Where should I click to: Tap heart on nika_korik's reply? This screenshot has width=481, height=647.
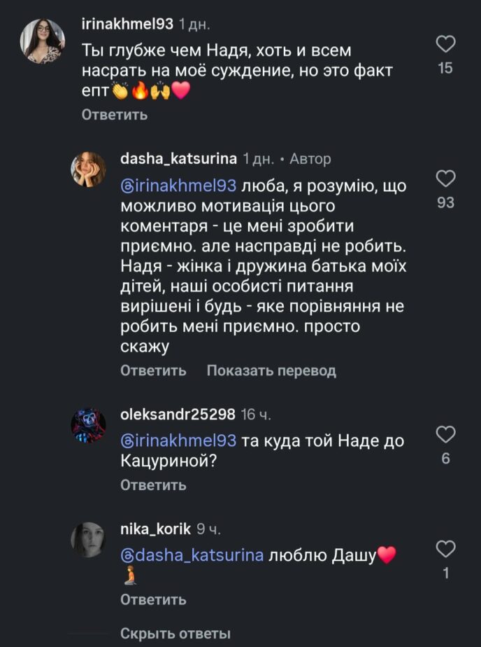pos(445,549)
